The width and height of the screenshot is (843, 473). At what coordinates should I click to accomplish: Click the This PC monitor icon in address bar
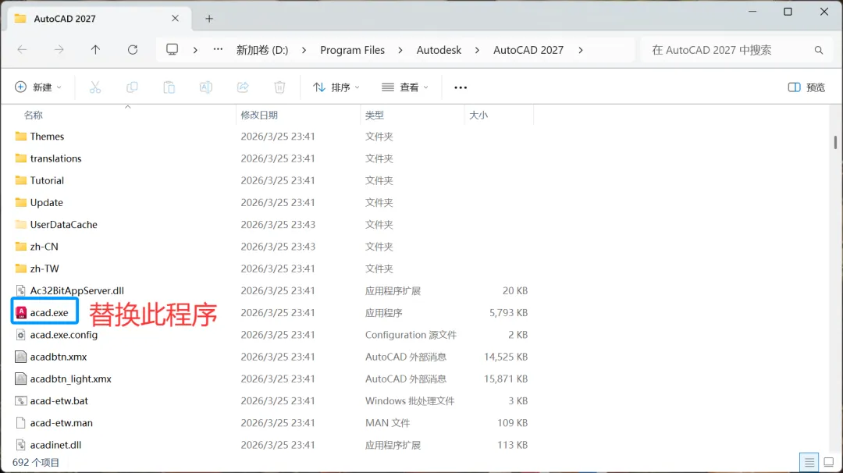(x=172, y=49)
